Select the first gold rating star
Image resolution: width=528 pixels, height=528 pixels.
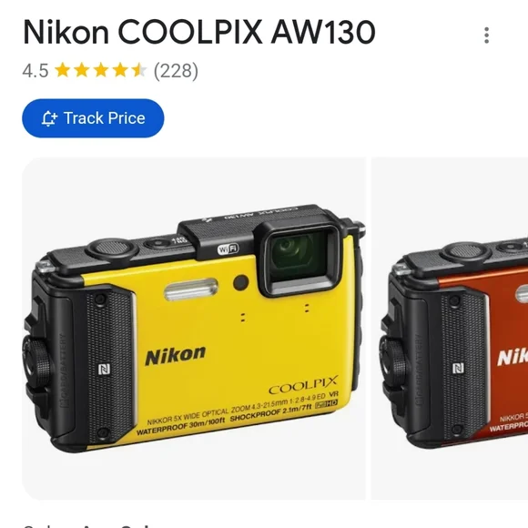(62, 70)
